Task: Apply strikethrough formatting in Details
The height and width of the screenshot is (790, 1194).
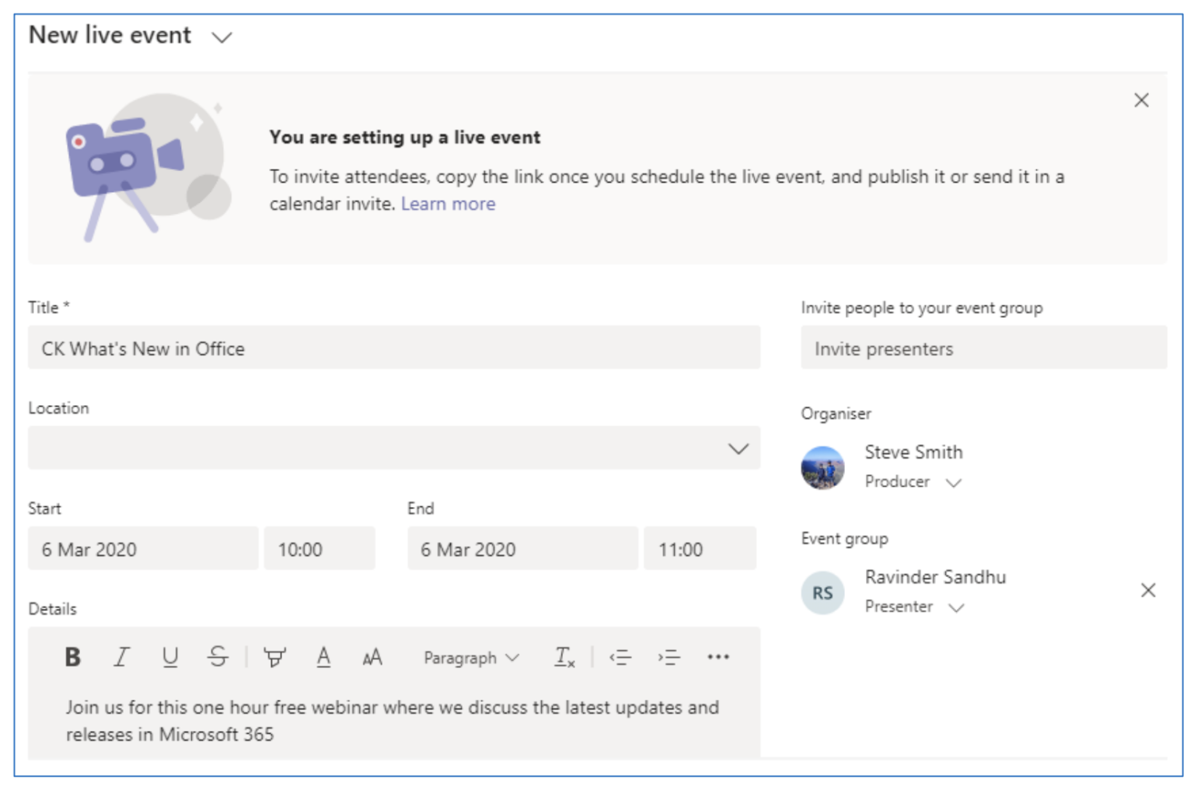Action: pos(218,657)
